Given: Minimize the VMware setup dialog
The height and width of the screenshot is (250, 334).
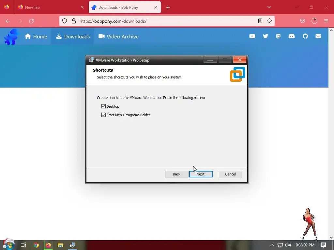Looking at the screenshot, I should click(x=210, y=60).
